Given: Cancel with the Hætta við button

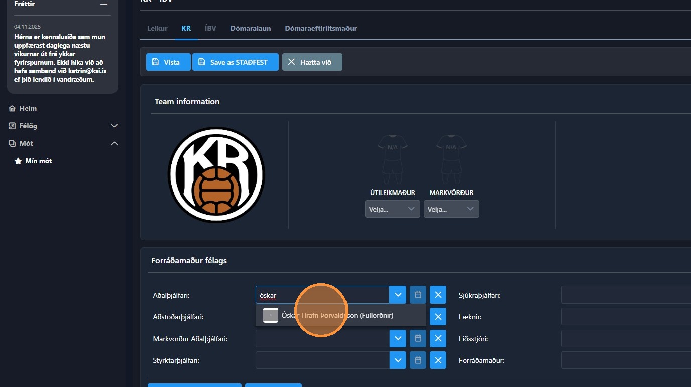Looking at the screenshot, I should pos(312,62).
